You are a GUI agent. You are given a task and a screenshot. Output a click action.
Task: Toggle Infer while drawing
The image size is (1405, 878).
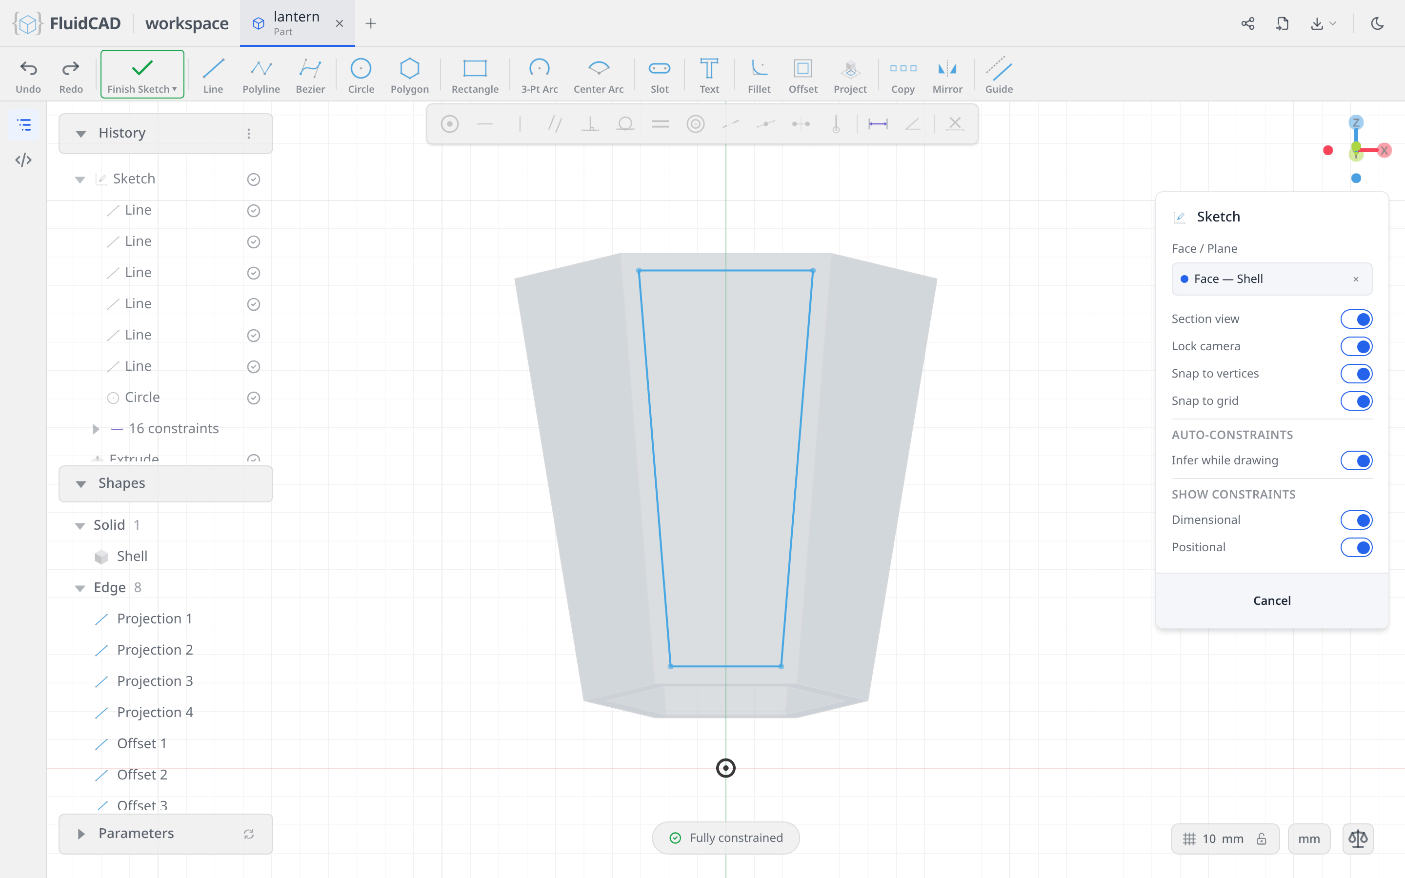[x=1356, y=460]
